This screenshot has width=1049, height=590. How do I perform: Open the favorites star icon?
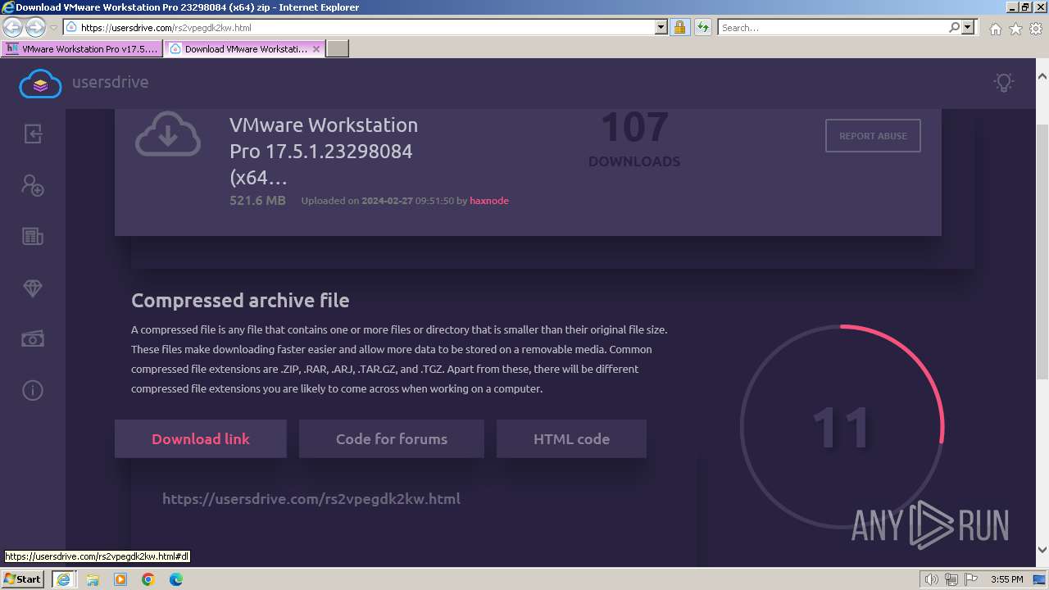[1016, 29]
